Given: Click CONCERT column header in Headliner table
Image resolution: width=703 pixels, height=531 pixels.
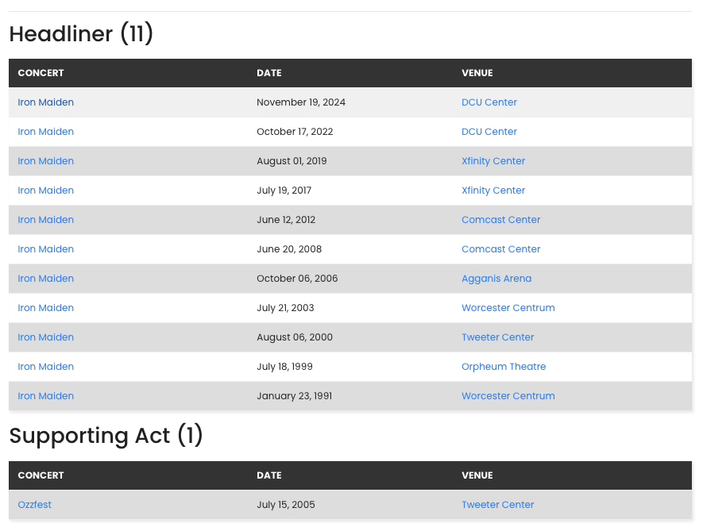Looking at the screenshot, I should pos(41,73).
